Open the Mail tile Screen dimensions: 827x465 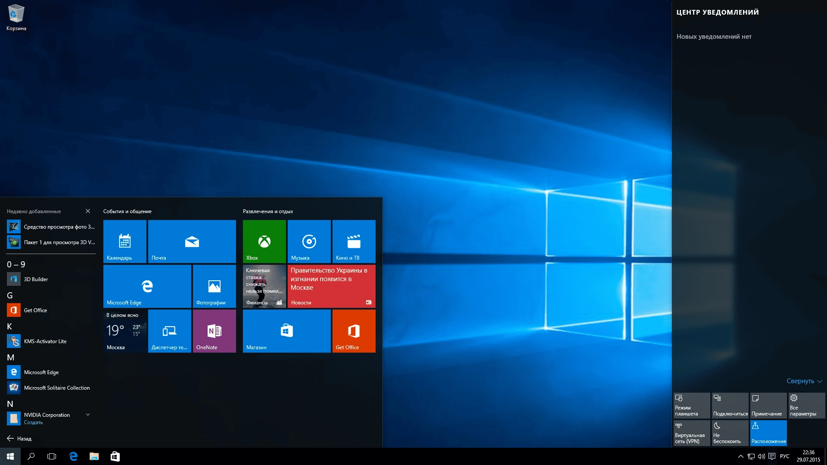[192, 242]
